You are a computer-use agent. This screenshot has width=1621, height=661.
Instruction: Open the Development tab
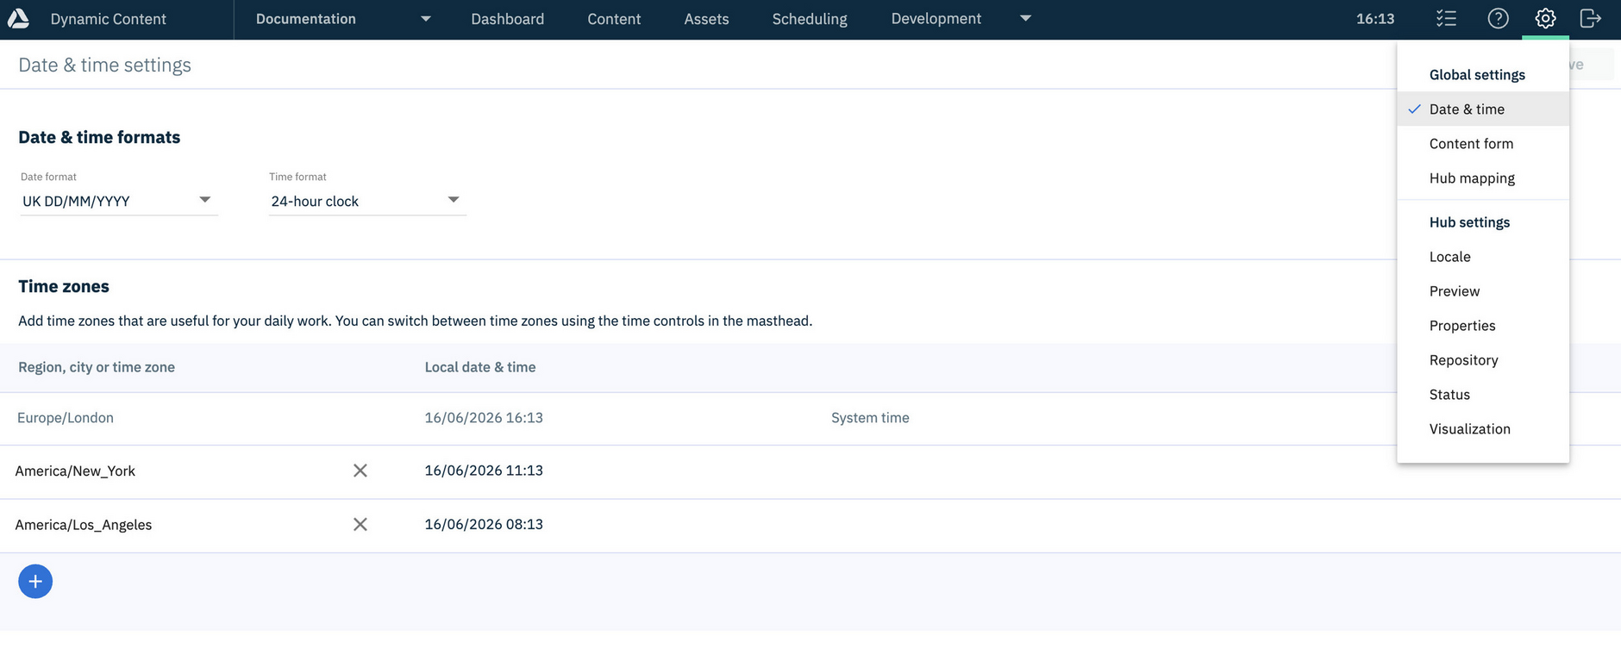coord(936,19)
